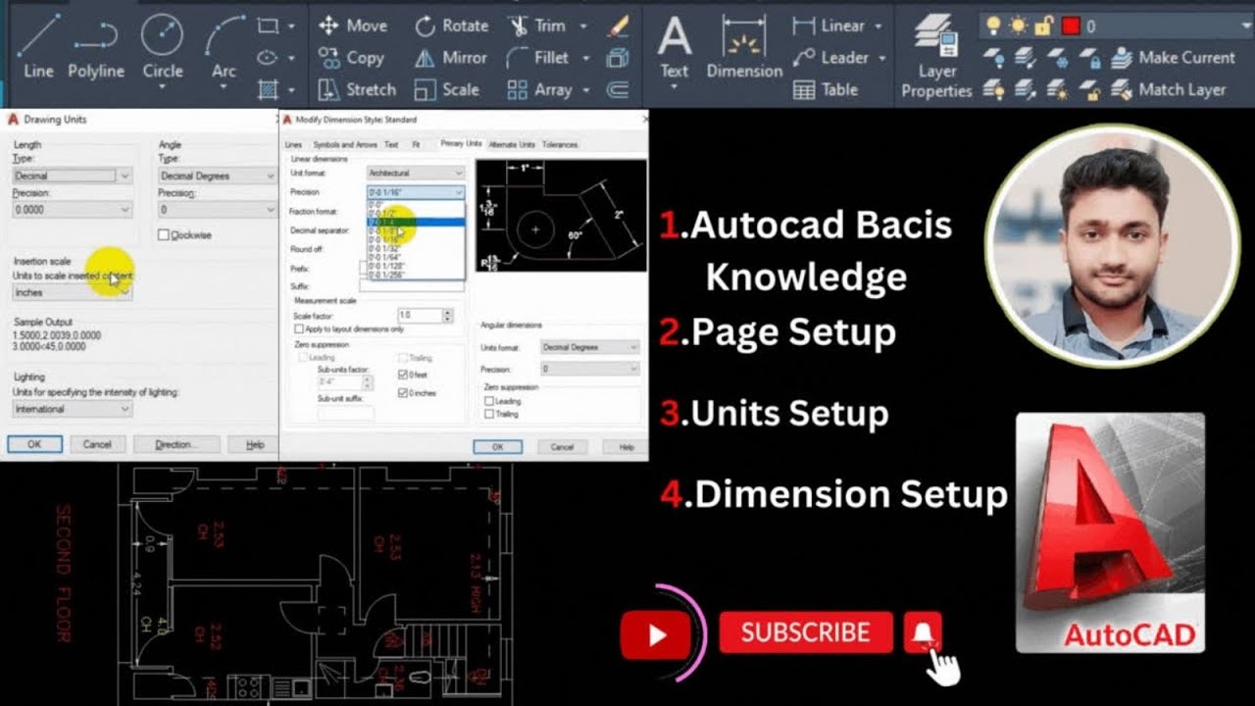Viewport: 1255px width, 706px height.
Task: Click the Offset tool icon
Action: coord(618,90)
